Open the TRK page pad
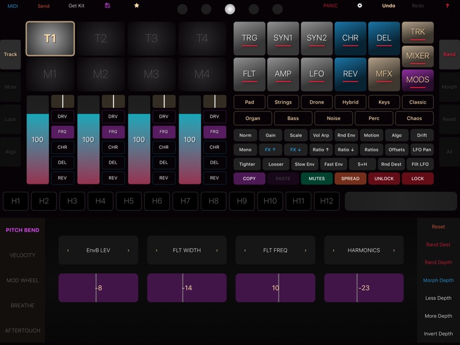Screen dimensions: 460x345 pos(418,32)
